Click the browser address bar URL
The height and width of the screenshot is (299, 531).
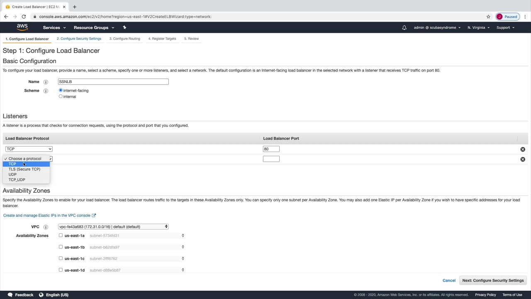125,17
